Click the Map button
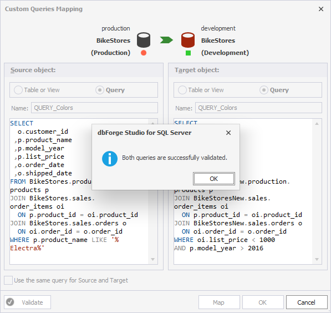 pyautogui.click(x=219, y=302)
